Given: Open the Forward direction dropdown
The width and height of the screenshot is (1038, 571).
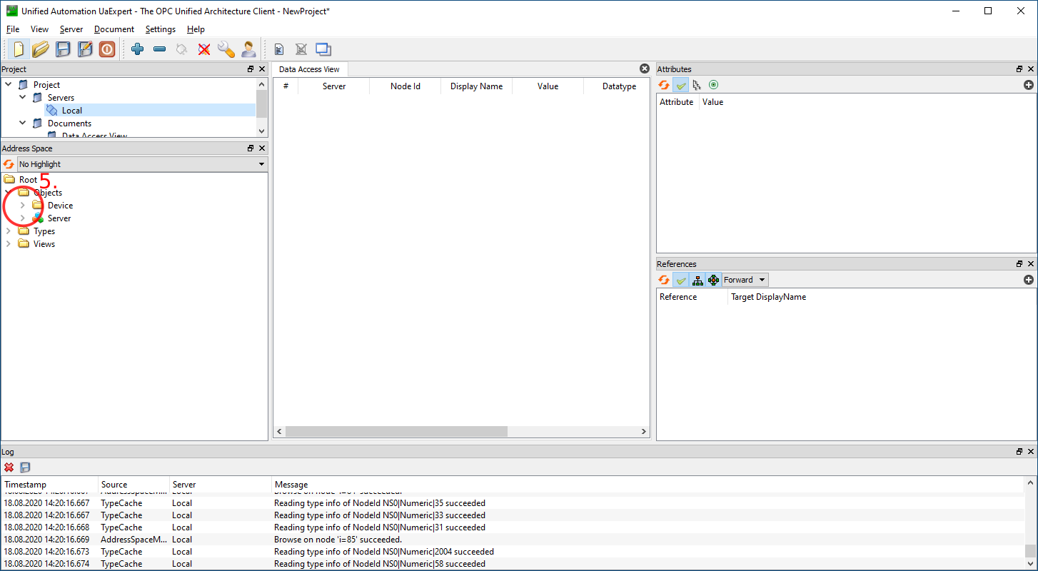Looking at the screenshot, I should pos(745,280).
